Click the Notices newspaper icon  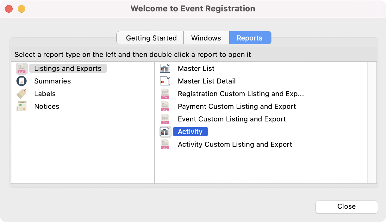tap(22, 107)
